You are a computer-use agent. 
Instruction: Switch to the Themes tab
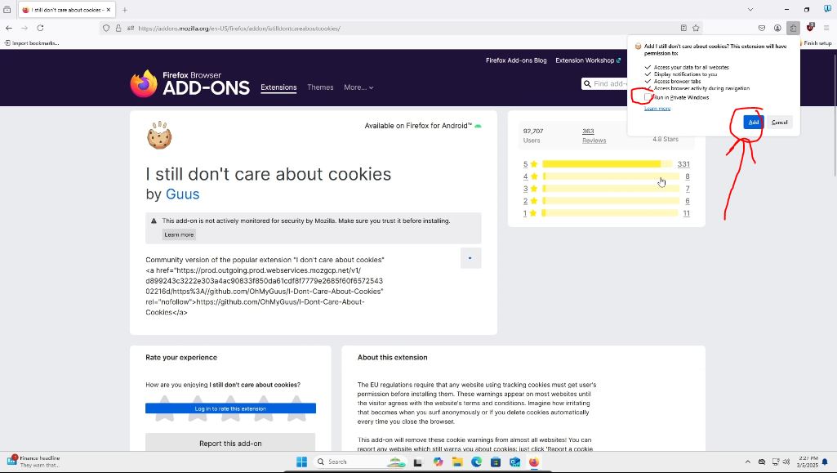coord(320,87)
